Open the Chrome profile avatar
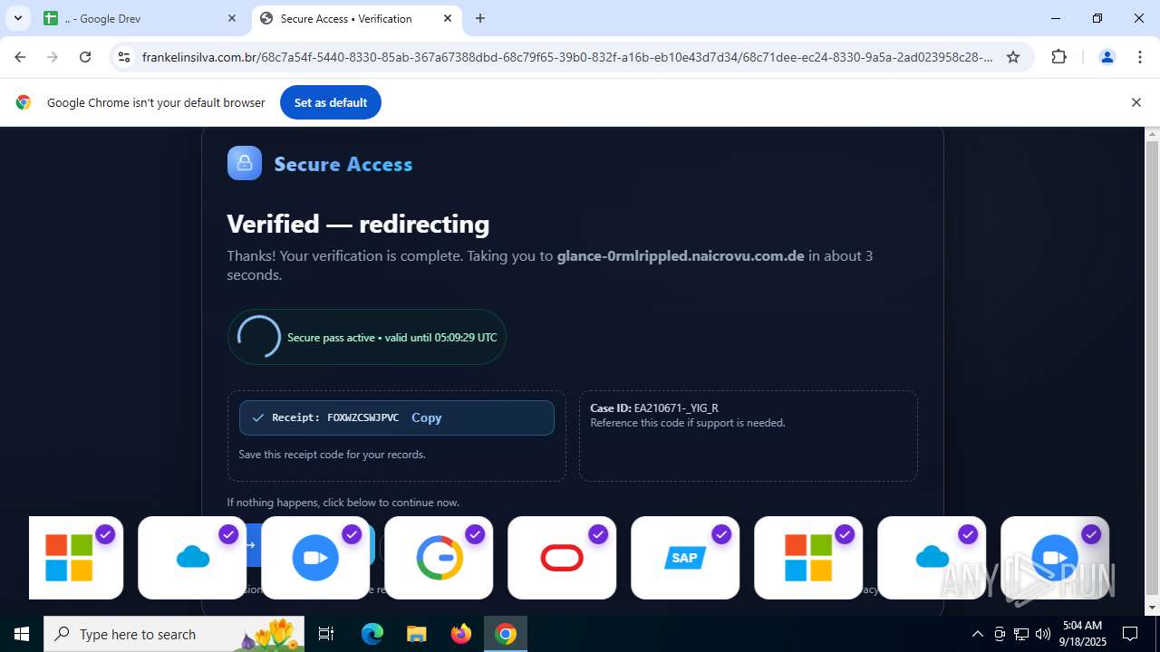The height and width of the screenshot is (652, 1160). click(x=1107, y=57)
